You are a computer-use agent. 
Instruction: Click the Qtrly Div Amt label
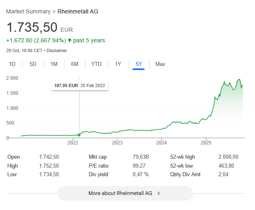coord(185,174)
